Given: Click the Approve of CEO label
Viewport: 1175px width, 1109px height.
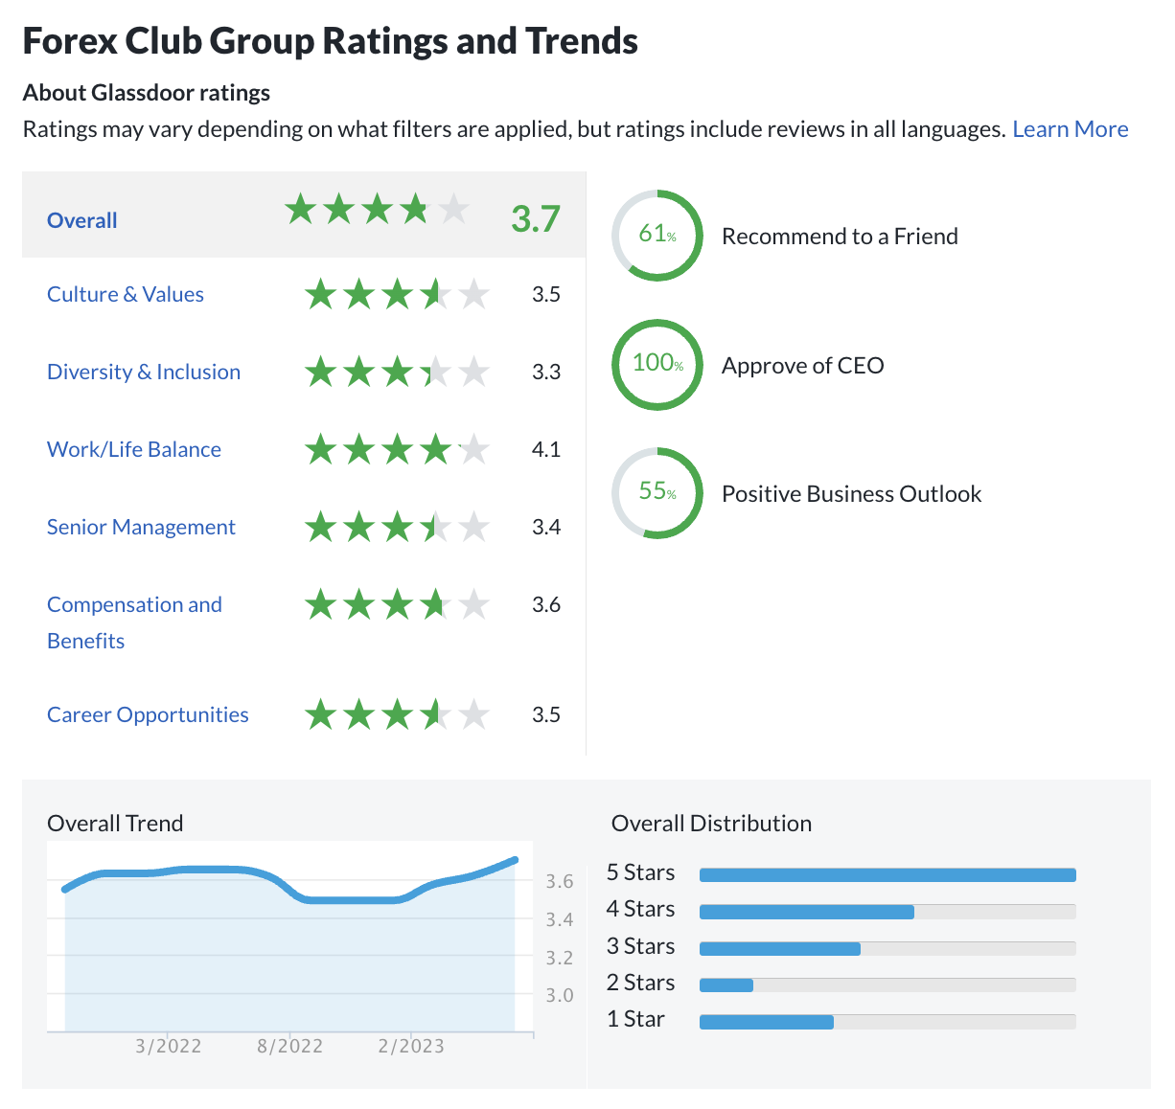Looking at the screenshot, I should pos(803,366).
